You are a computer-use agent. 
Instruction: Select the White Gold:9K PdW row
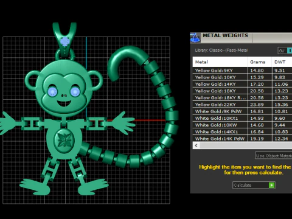[242, 111]
